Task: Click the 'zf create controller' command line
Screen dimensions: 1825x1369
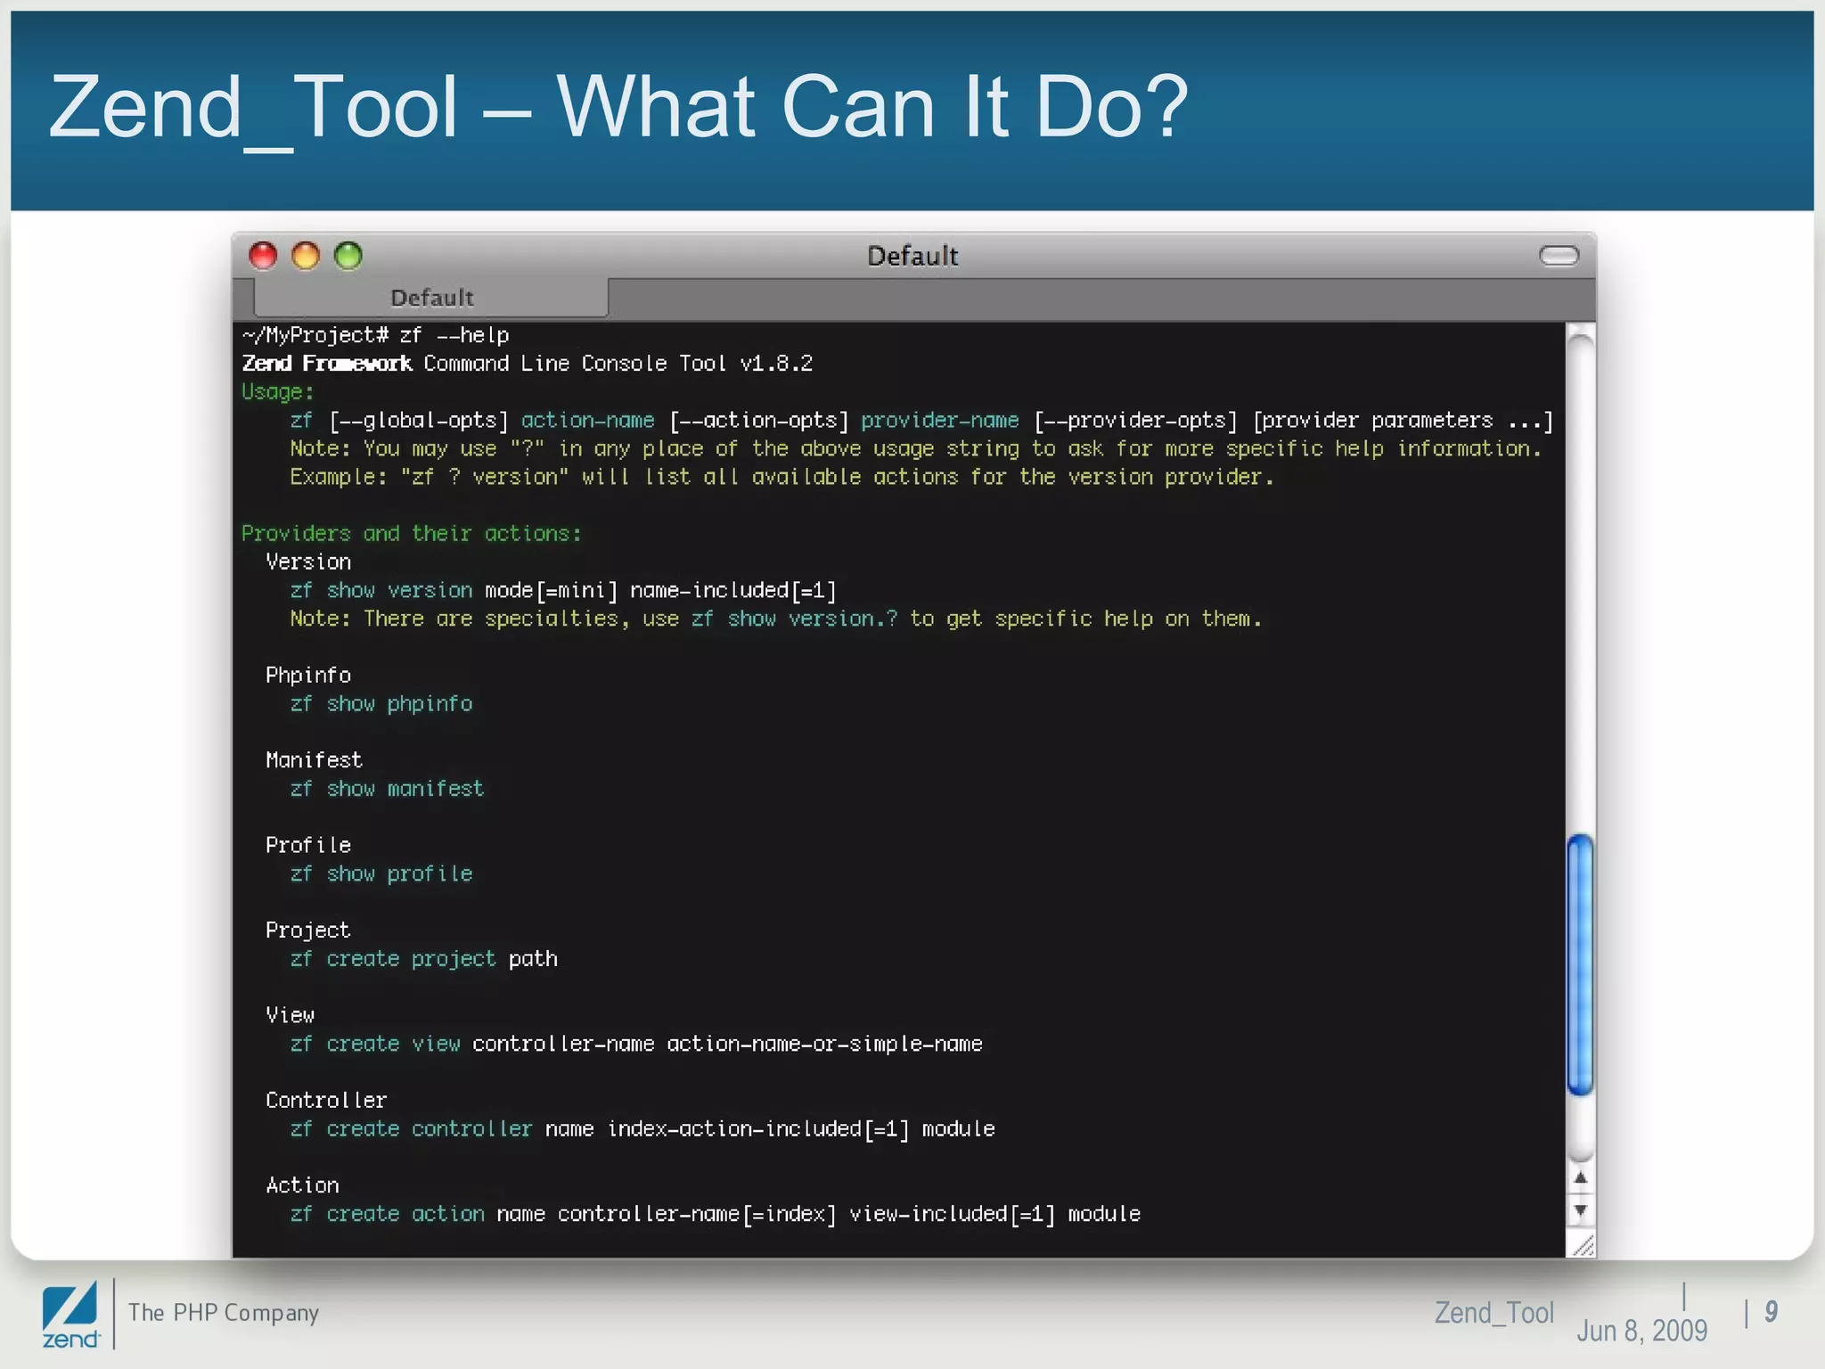Action: (x=642, y=1129)
